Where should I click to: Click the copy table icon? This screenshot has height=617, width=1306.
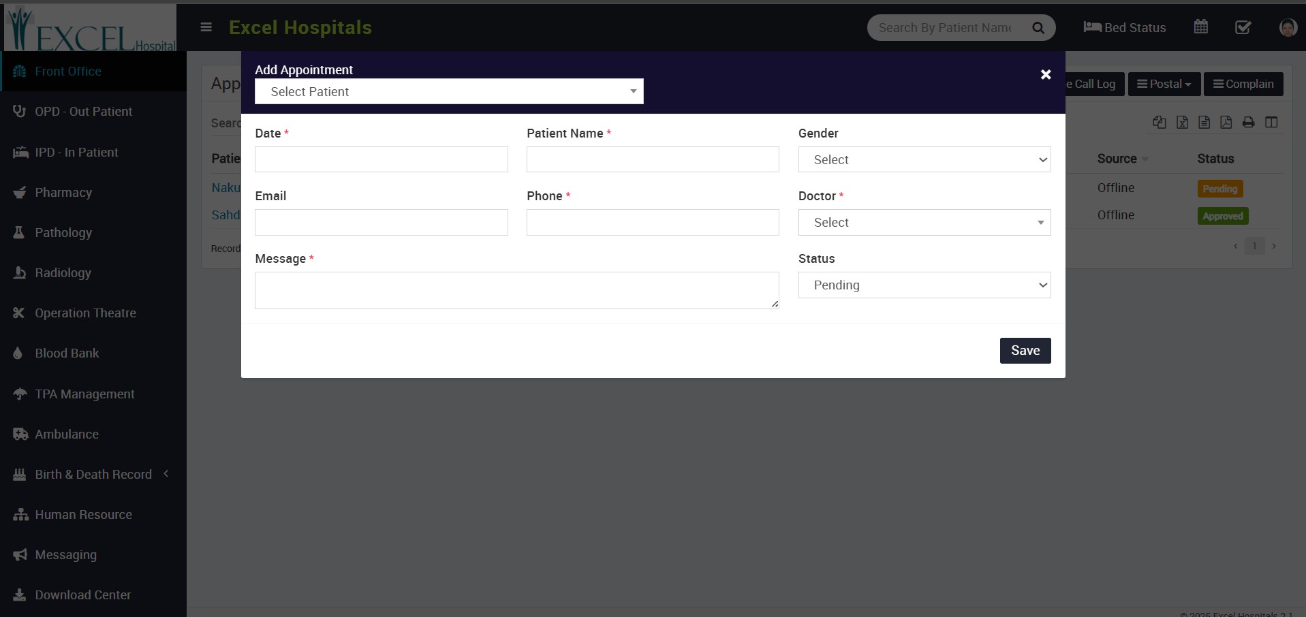pyautogui.click(x=1160, y=122)
